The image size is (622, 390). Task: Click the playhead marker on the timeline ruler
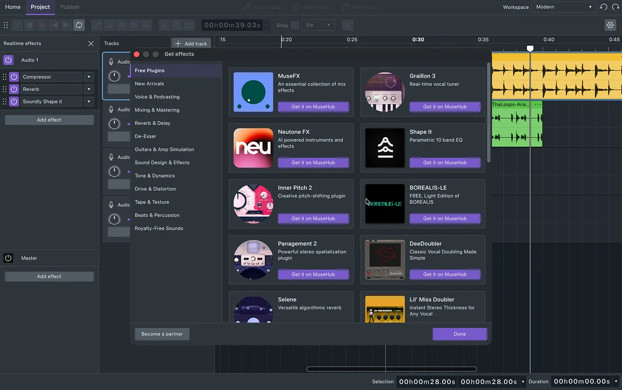tap(530, 48)
